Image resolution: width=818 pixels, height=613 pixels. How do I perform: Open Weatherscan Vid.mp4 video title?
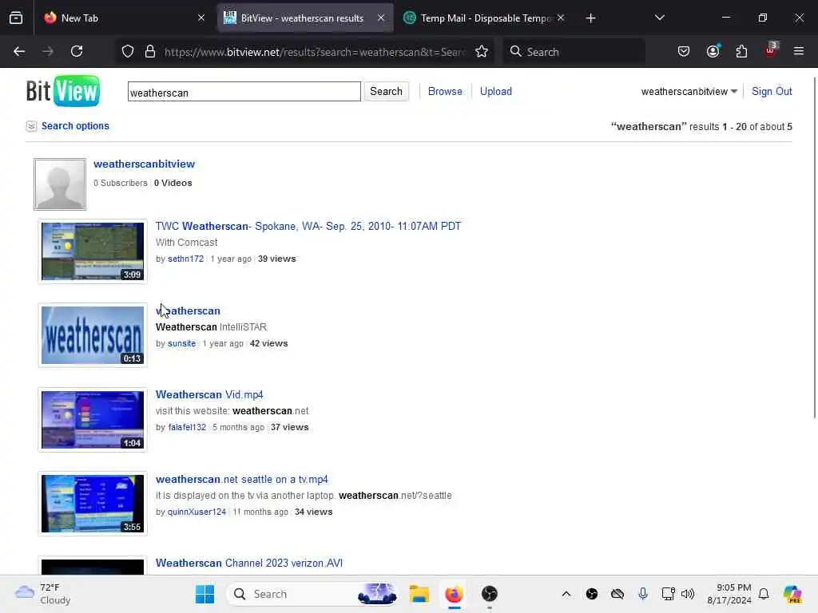point(209,394)
